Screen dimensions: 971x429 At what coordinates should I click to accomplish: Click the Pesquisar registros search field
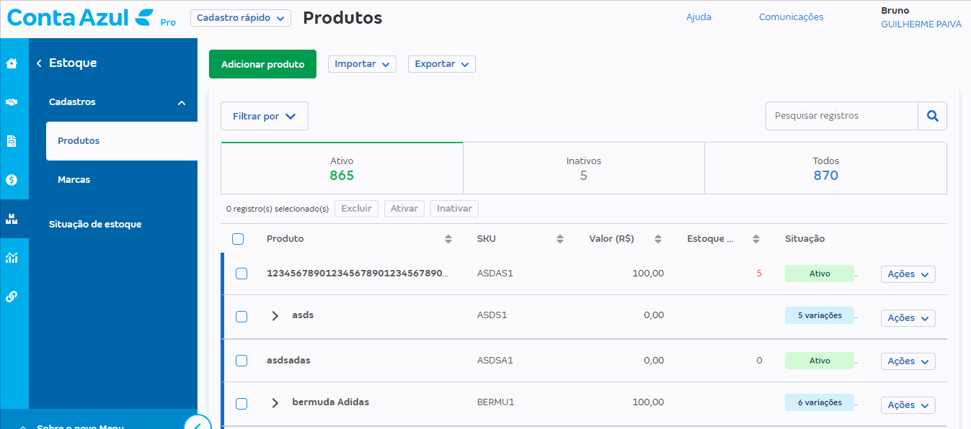tap(841, 116)
